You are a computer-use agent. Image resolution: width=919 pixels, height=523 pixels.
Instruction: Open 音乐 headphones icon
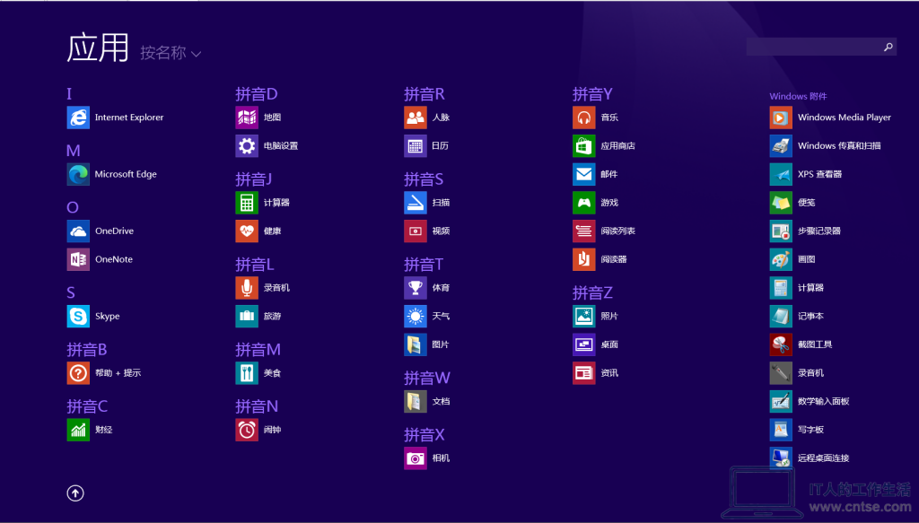[x=583, y=118]
